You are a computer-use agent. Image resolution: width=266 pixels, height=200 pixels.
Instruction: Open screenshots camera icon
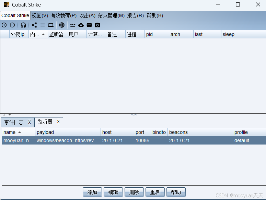point(97,25)
